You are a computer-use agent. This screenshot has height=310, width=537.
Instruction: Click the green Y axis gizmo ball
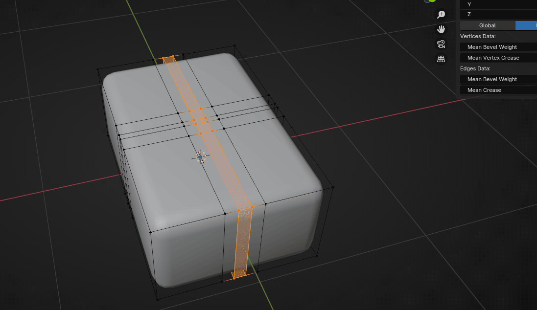432,1
